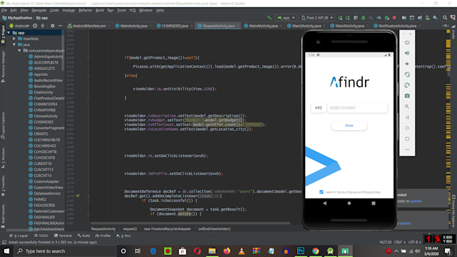This screenshot has height=257, width=457.
Task: Open the Tools menu
Action: [122, 10]
